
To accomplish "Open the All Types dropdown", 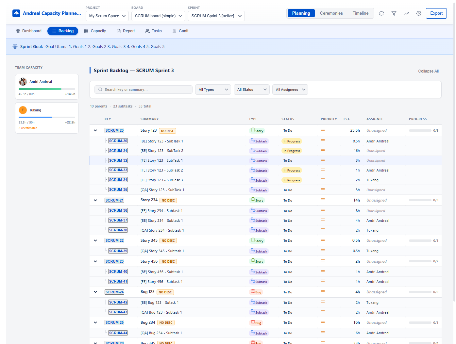I will pos(213,89).
